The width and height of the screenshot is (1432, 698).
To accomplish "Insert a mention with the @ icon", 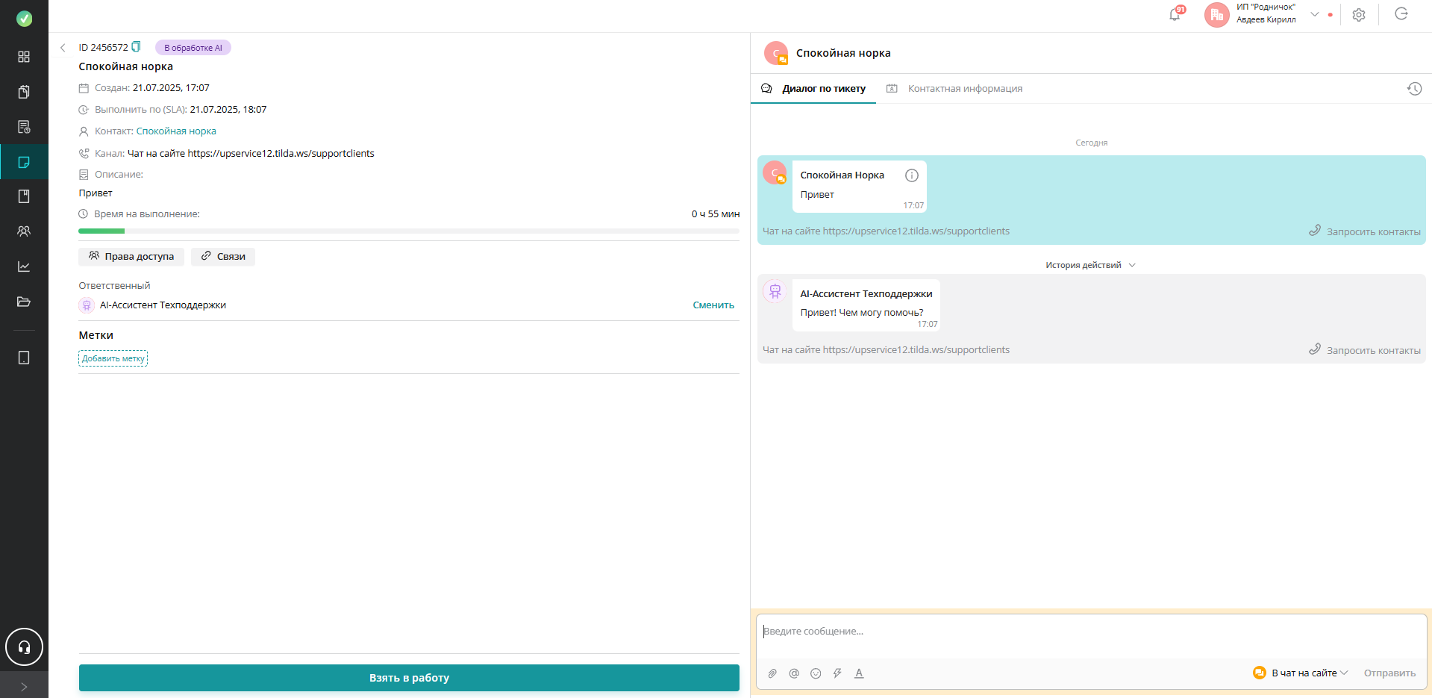I will click(x=794, y=673).
